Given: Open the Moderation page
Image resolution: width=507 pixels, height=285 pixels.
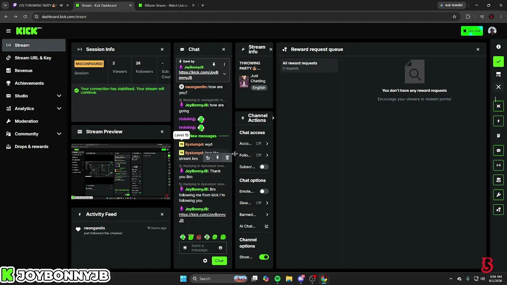Looking at the screenshot, I should [34, 121].
